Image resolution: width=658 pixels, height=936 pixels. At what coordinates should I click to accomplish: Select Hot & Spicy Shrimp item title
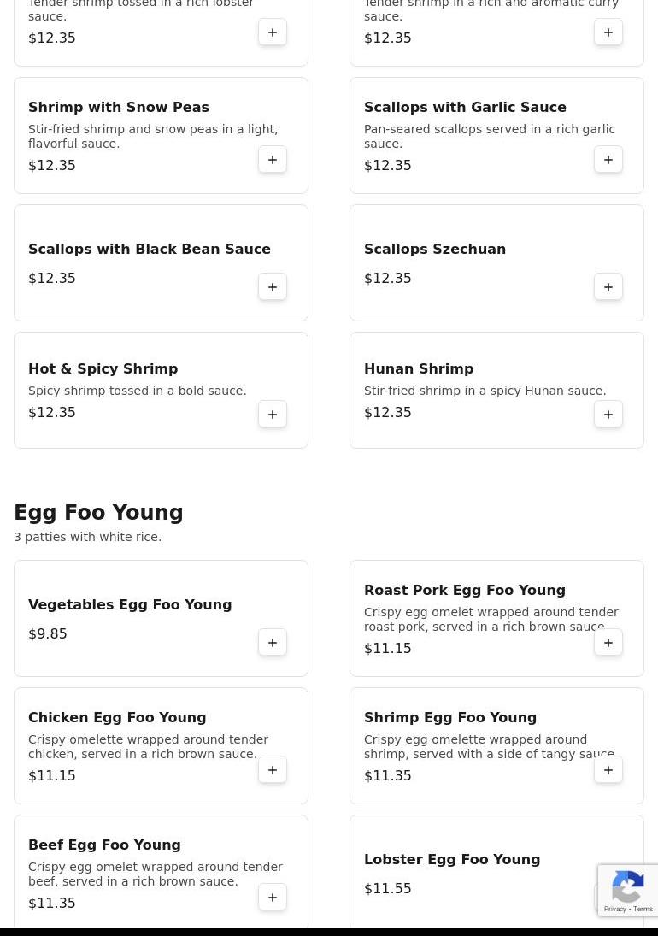(x=103, y=369)
